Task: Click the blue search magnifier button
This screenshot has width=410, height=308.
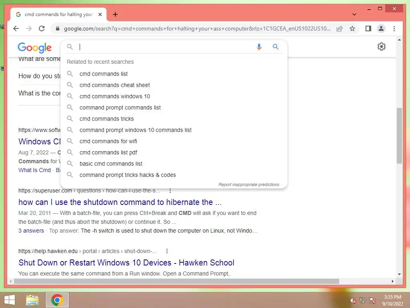Action: 275,47
